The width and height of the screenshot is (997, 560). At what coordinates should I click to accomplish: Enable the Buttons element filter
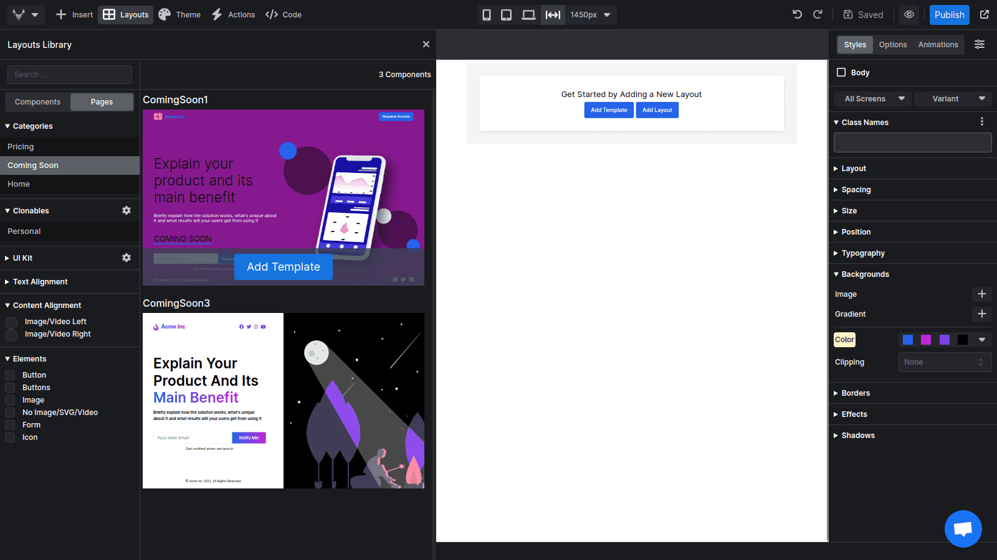[10, 388]
